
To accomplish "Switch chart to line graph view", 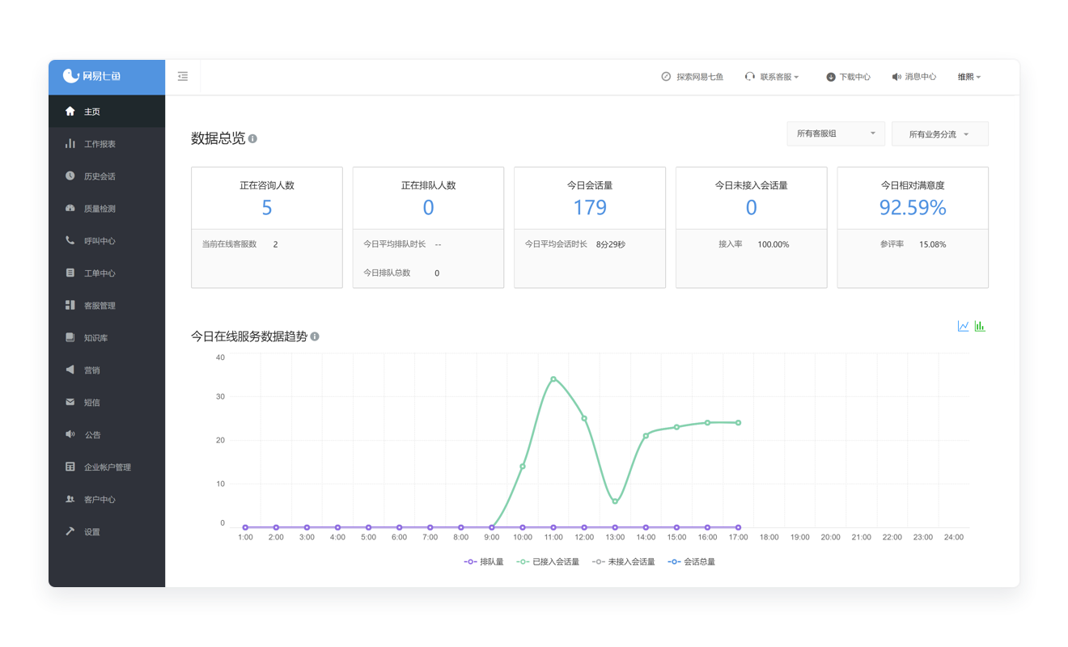I will click(963, 326).
